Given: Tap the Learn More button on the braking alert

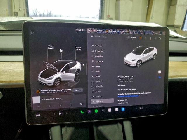Looking at the screenshot, I should (x=78, y=90).
